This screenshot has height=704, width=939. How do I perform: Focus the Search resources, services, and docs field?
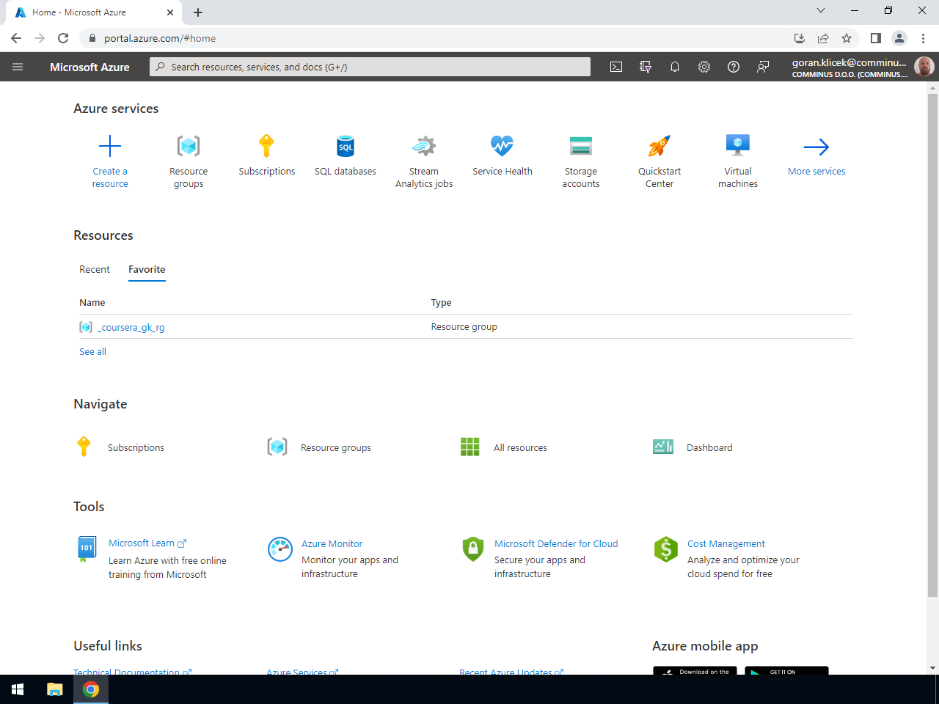[370, 67]
